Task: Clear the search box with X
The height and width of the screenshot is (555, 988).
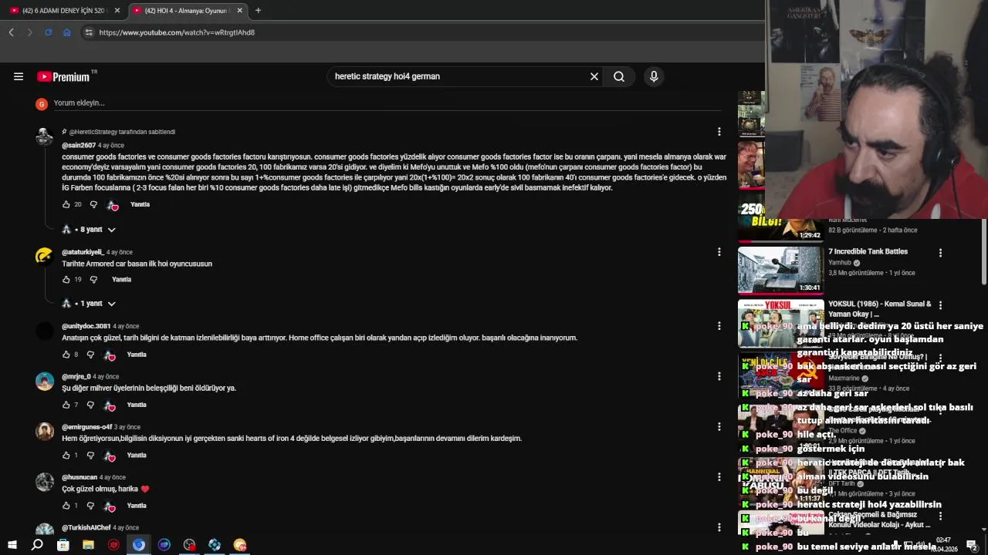Action: [594, 76]
